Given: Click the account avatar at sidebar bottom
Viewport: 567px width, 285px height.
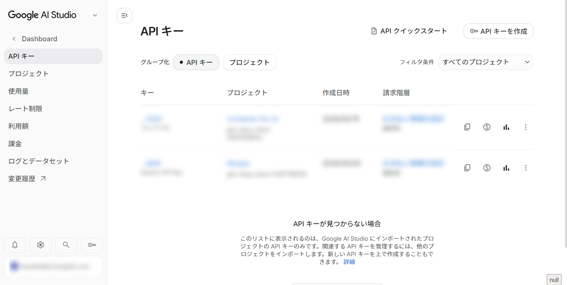Looking at the screenshot, I should click(x=14, y=266).
